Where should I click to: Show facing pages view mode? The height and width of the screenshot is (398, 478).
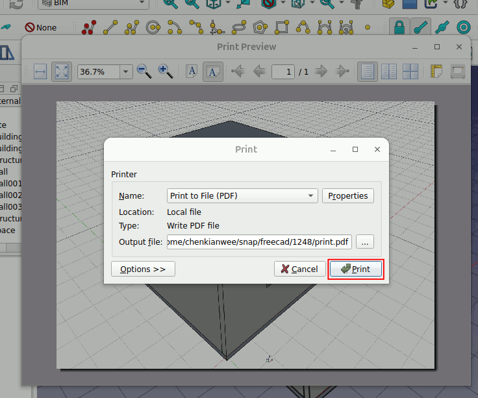(x=389, y=71)
